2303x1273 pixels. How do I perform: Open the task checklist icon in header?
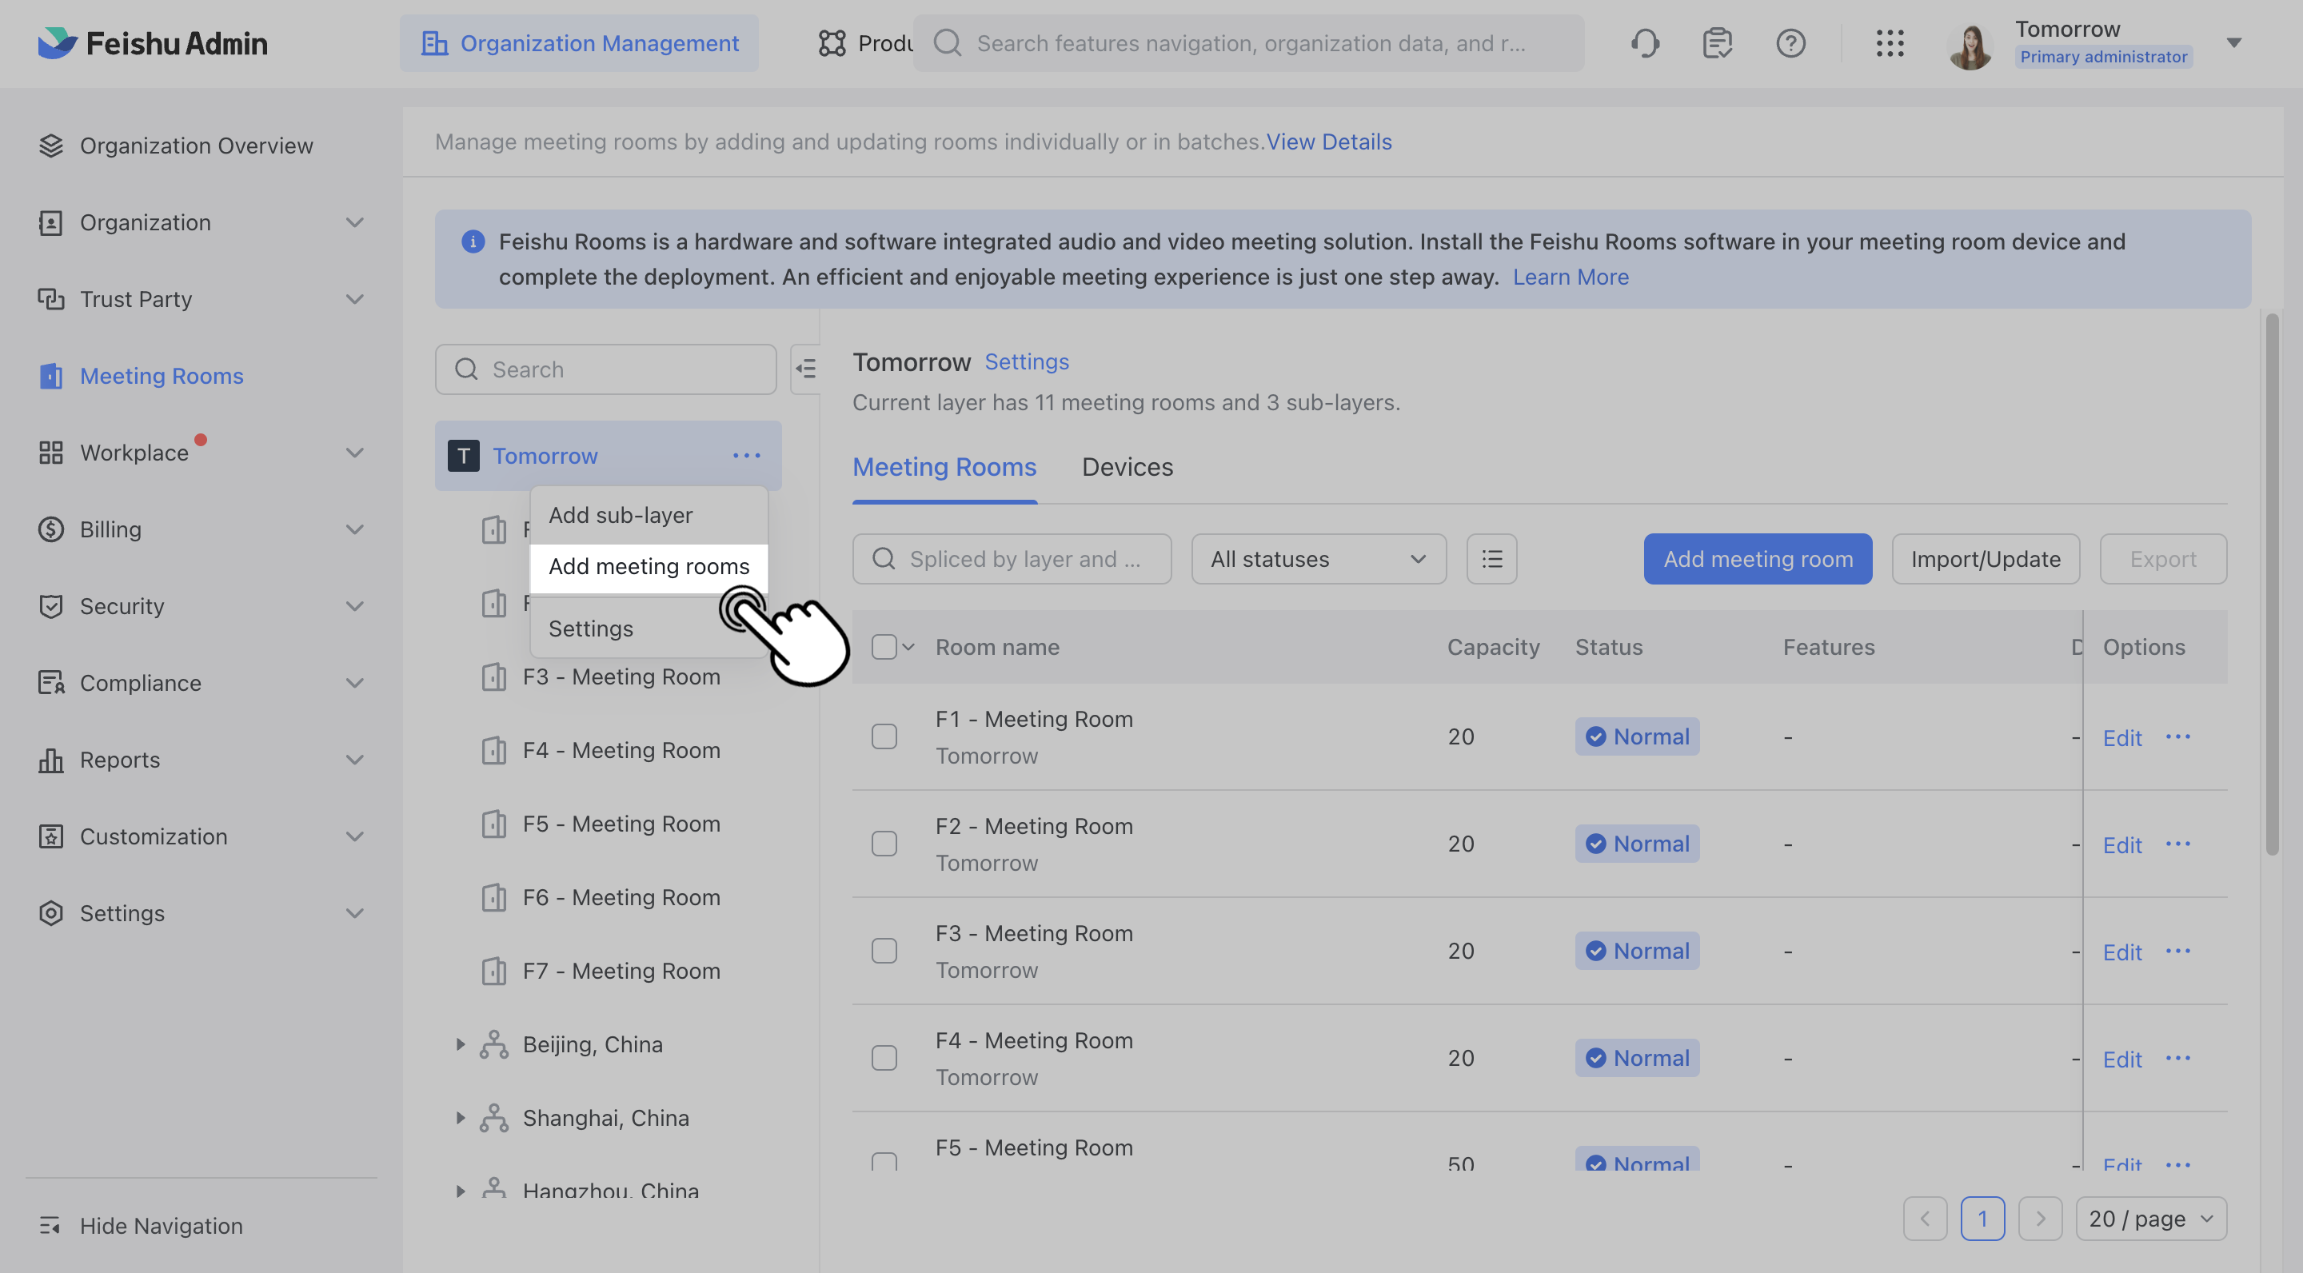(1718, 43)
